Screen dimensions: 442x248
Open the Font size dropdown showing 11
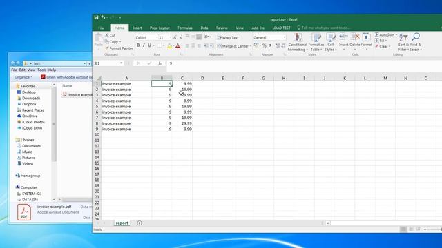(171, 37)
